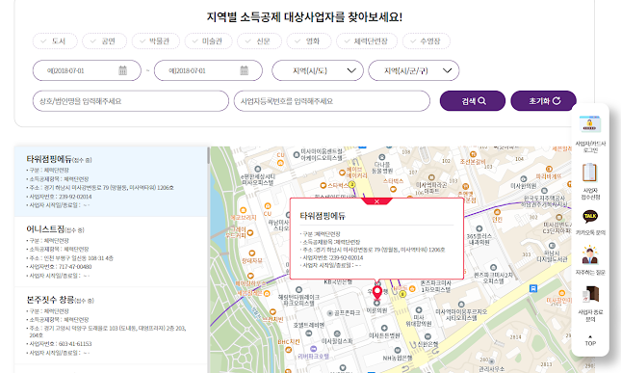Click 스타벅스 marker beside 미사역파라곤 on map
This screenshot has height=373, width=621.
393,189
